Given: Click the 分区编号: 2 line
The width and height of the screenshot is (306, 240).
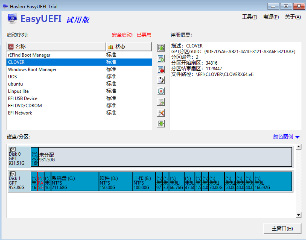Looking at the screenshot, I should [185, 57].
